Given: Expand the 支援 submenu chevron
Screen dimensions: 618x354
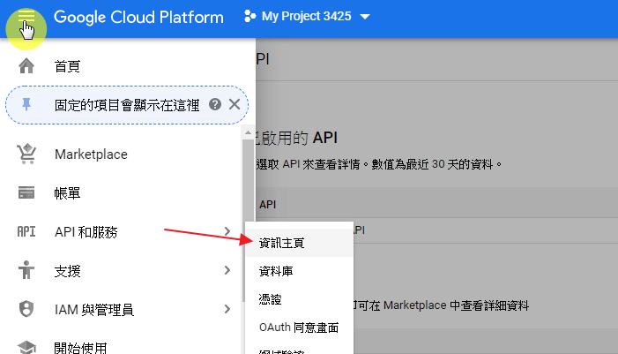Looking at the screenshot, I should pos(227,270).
